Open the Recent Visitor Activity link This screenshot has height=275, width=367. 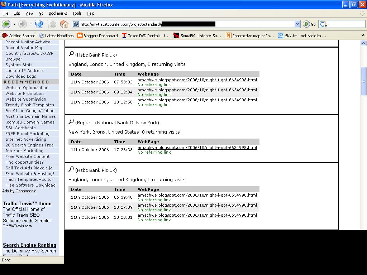click(x=28, y=42)
